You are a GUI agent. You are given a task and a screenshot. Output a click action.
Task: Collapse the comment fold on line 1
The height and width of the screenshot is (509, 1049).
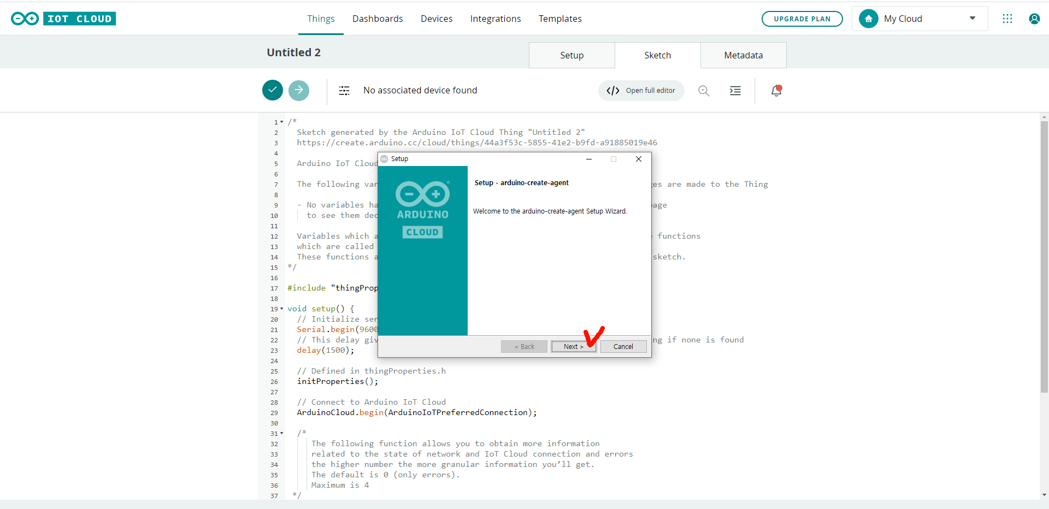coord(282,122)
